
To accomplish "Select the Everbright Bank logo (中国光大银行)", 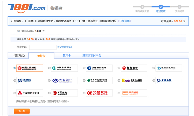I will tap(134, 80).
